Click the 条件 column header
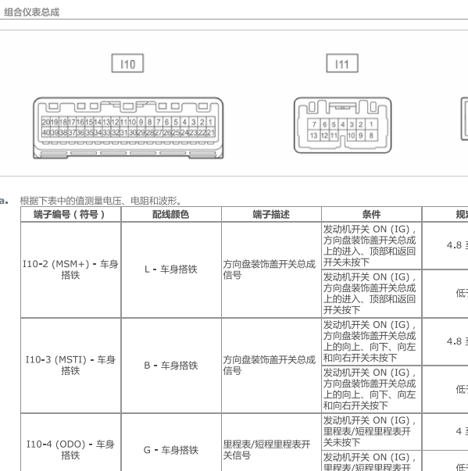Screen dimensions: 468x471 click(372, 215)
